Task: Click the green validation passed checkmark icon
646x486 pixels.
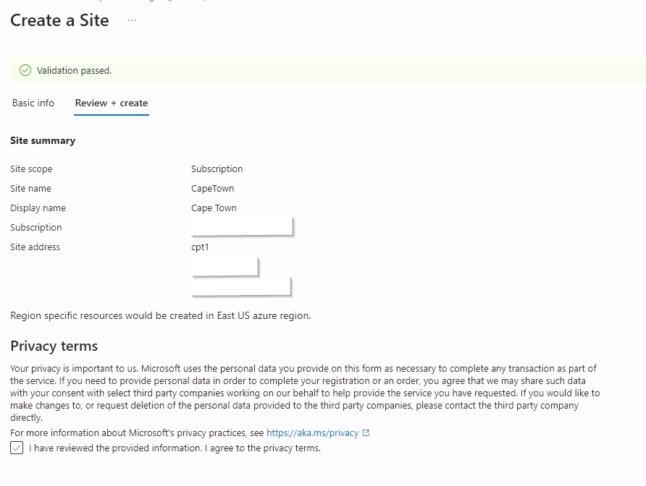Action: 25,70
